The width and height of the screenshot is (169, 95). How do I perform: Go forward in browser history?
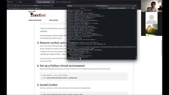[x=12, y=6]
